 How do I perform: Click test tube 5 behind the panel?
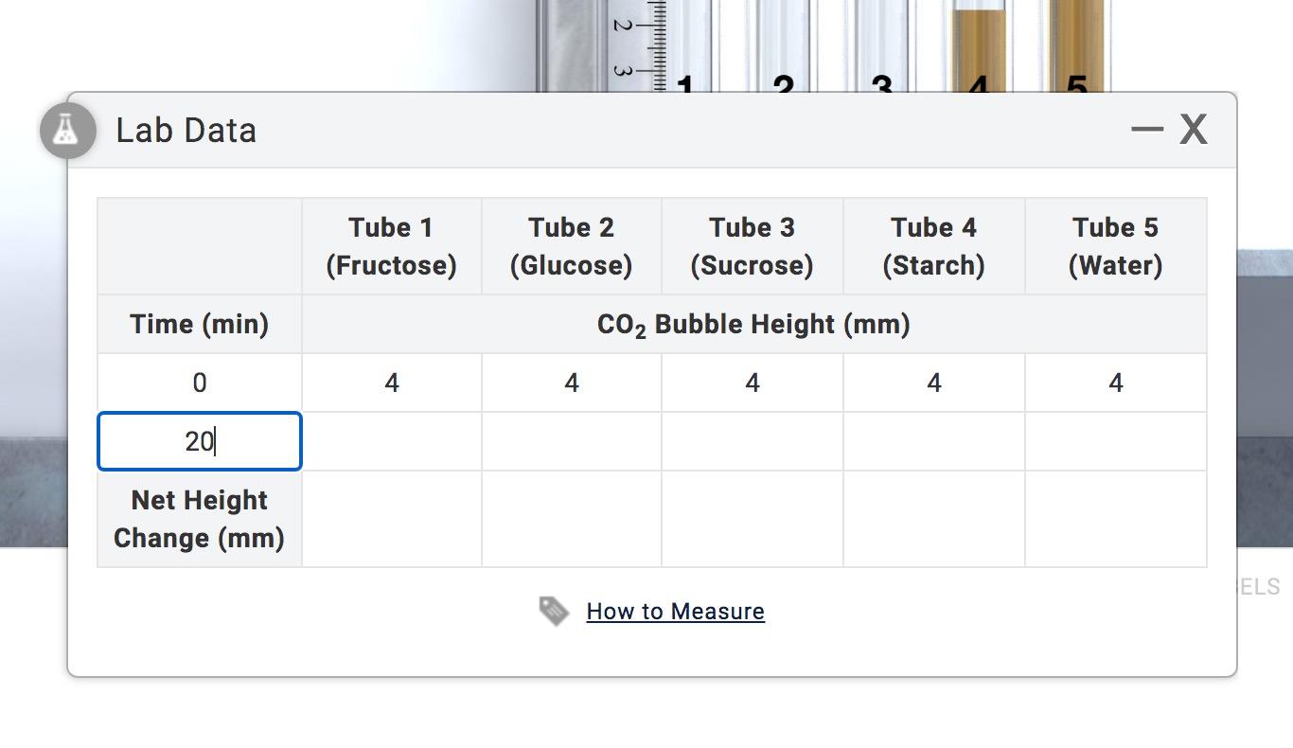pyautogui.click(x=1076, y=47)
